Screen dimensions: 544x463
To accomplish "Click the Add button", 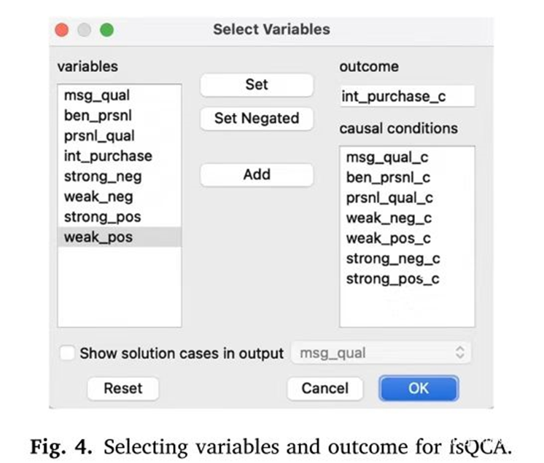I will pos(257,175).
